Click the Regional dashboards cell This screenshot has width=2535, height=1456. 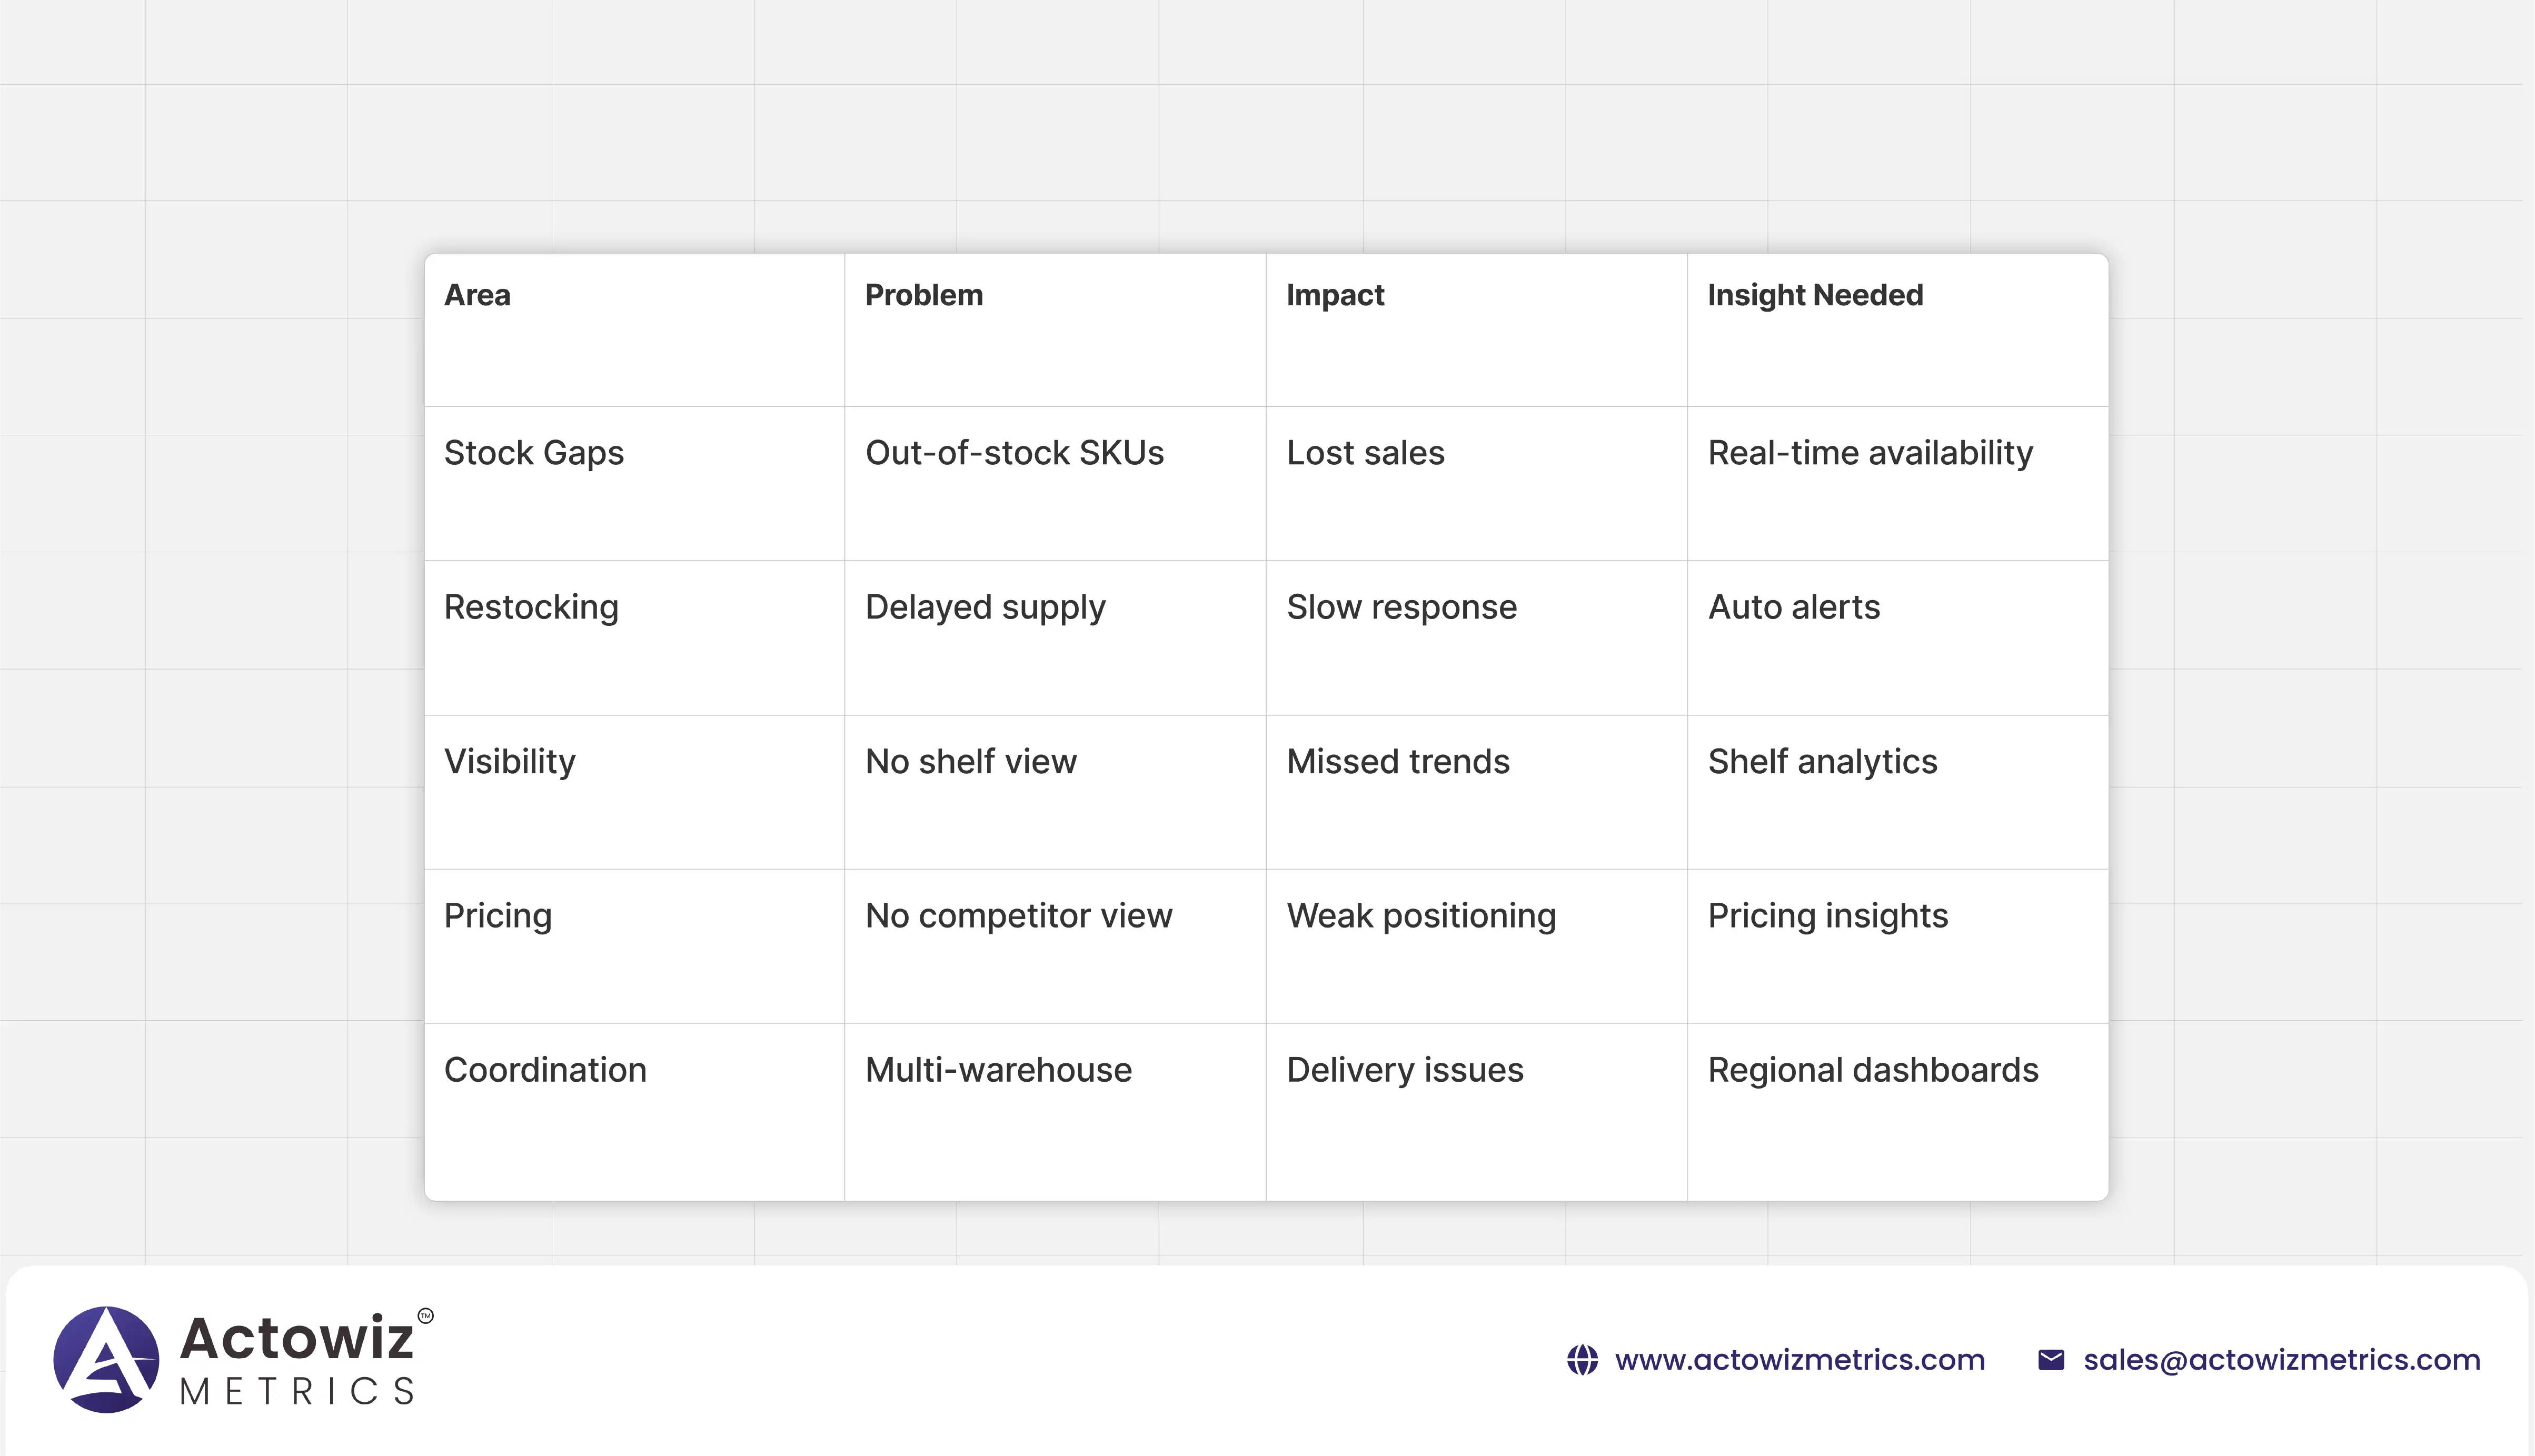[1872, 1070]
